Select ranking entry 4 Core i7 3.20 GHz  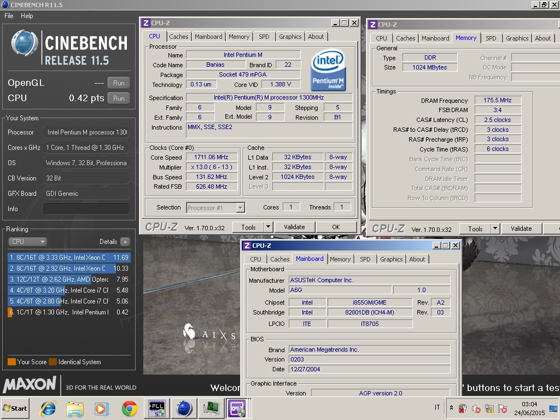click(x=69, y=290)
